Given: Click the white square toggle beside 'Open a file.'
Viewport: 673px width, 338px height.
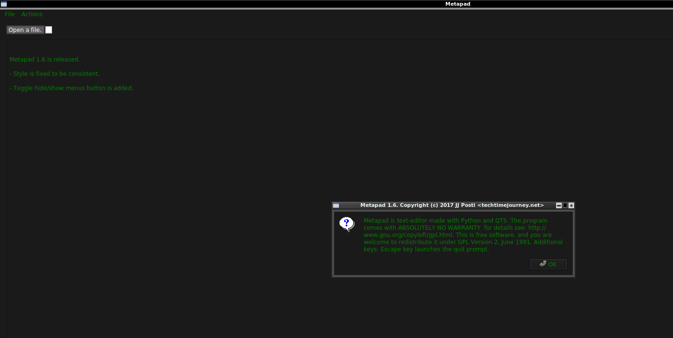Looking at the screenshot, I should click(x=49, y=30).
